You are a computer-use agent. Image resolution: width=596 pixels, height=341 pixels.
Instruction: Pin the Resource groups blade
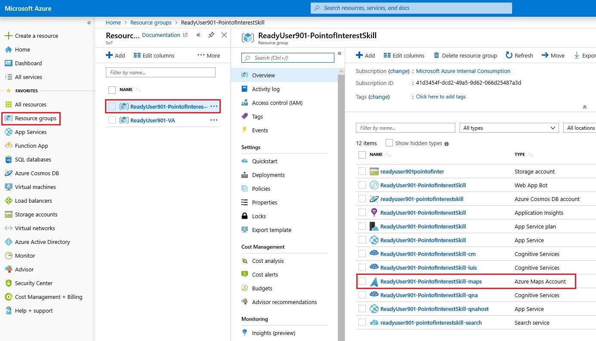(211, 35)
